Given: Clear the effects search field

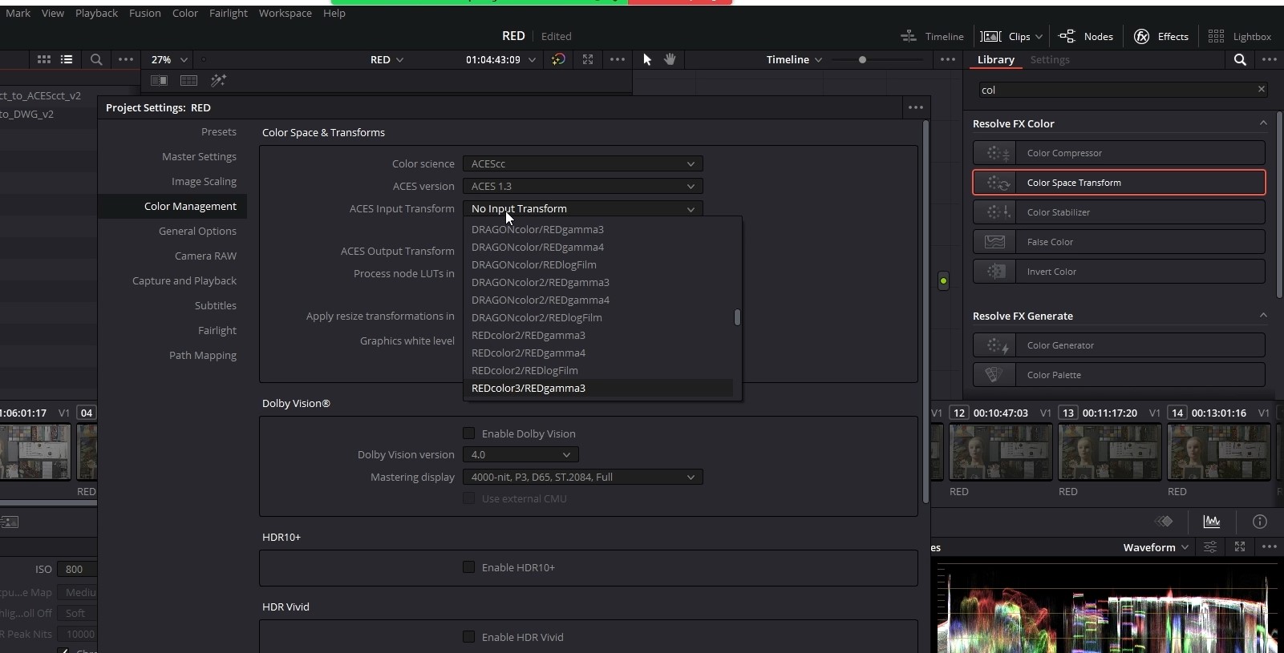Looking at the screenshot, I should point(1261,90).
